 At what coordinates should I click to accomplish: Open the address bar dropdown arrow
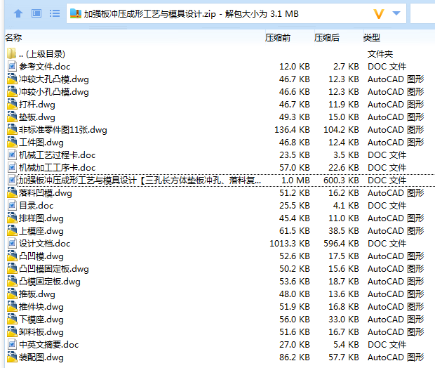tap(396, 13)
